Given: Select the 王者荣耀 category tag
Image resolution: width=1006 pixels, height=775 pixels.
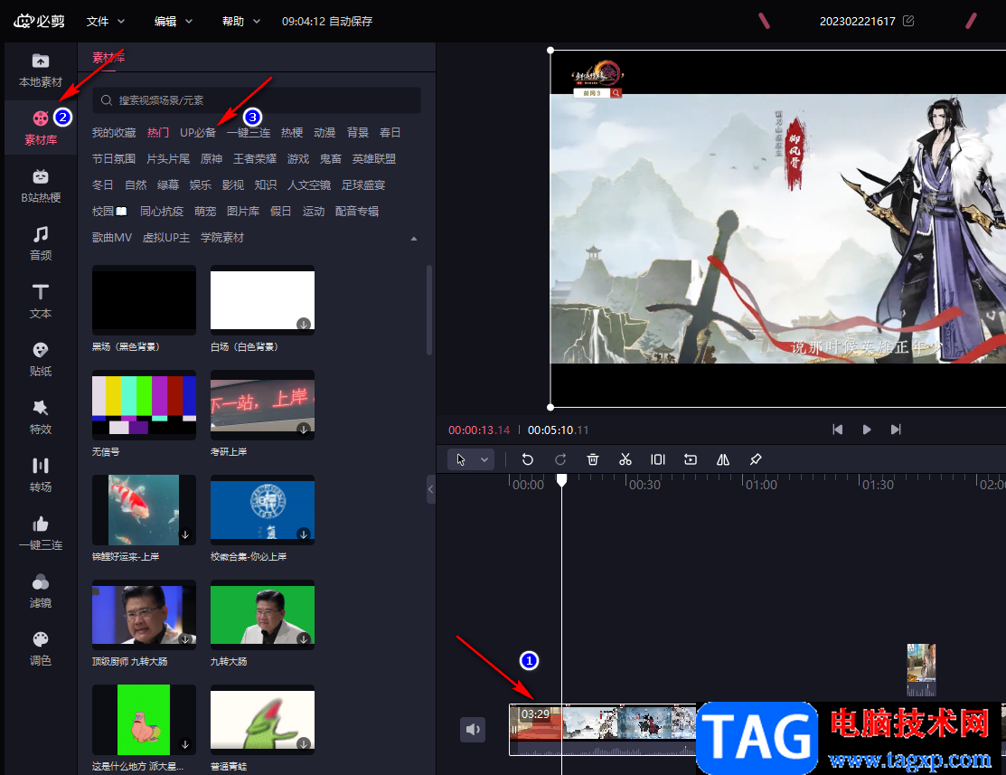Looking at the screenshot, I should (255, 158).
